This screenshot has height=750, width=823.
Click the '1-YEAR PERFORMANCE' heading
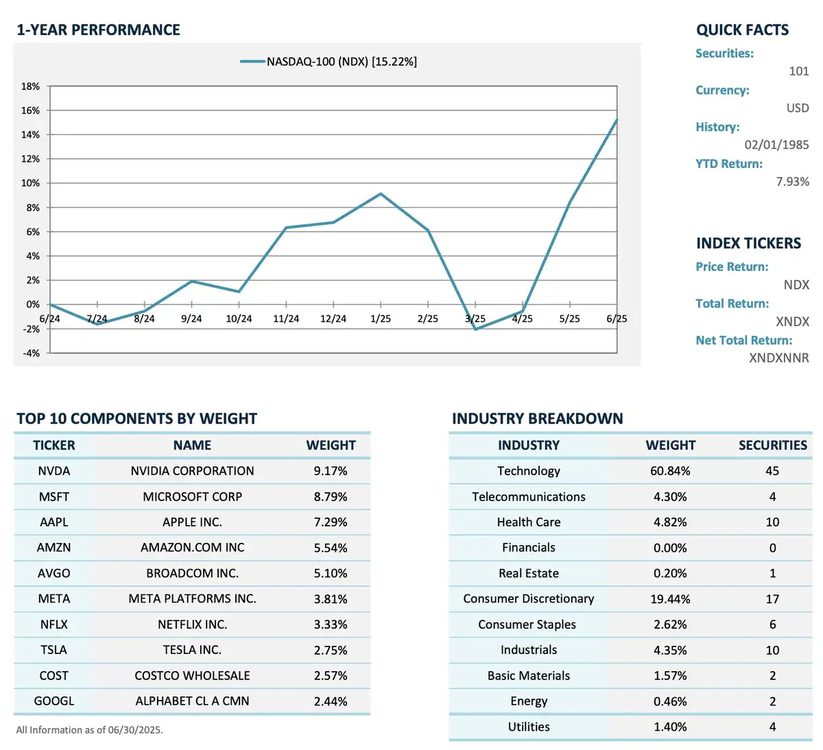(x=98, y=30)
